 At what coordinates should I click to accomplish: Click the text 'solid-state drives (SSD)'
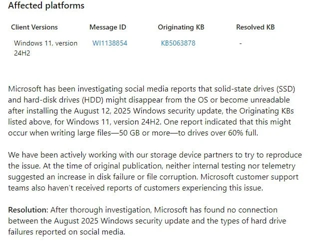click(x=255, y=88)
